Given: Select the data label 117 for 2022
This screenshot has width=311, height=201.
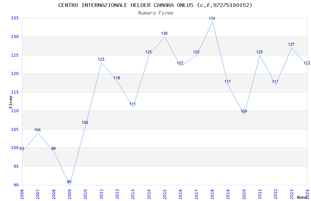Looking at the screenshot, I should (275, 81).
